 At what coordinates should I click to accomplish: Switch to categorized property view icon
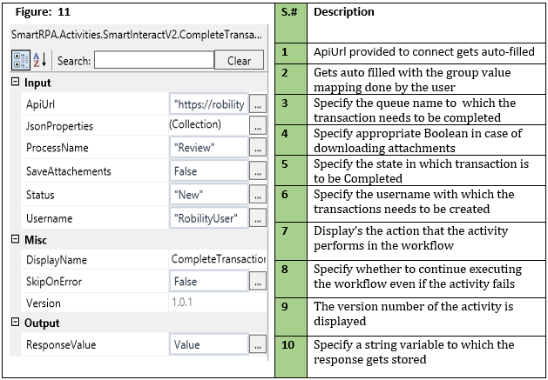coord(23,61)
